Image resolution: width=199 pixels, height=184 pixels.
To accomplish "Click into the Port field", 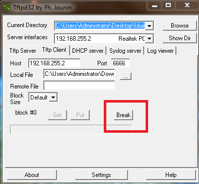I will 120,63.
